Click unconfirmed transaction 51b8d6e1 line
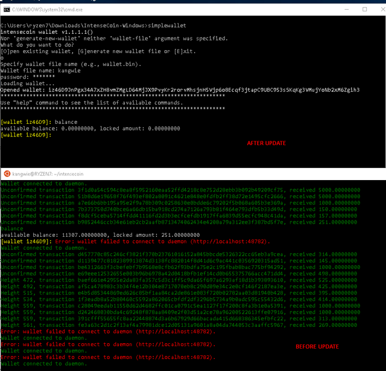Viewport: 386px width, 371px height. coord(180,196)
